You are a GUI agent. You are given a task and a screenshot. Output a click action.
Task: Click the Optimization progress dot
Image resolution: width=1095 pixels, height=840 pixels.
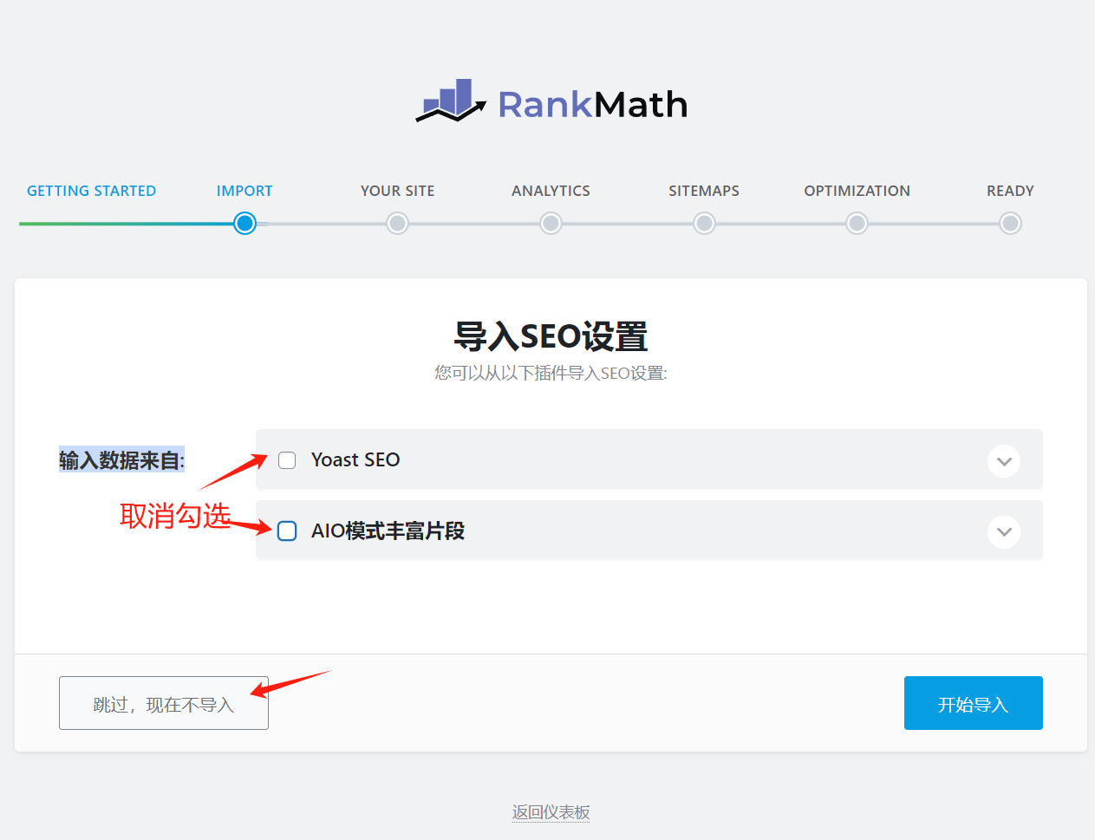coord(857,224)
